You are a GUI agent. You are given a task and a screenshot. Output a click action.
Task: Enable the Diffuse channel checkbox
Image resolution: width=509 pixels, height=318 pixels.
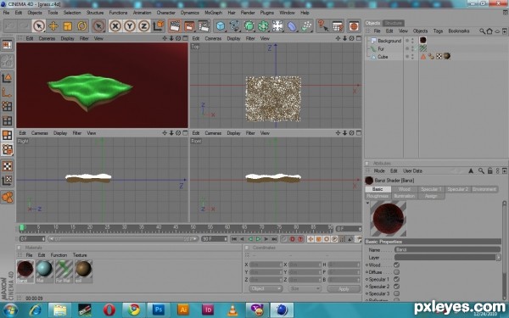click(x=396, y=272)
